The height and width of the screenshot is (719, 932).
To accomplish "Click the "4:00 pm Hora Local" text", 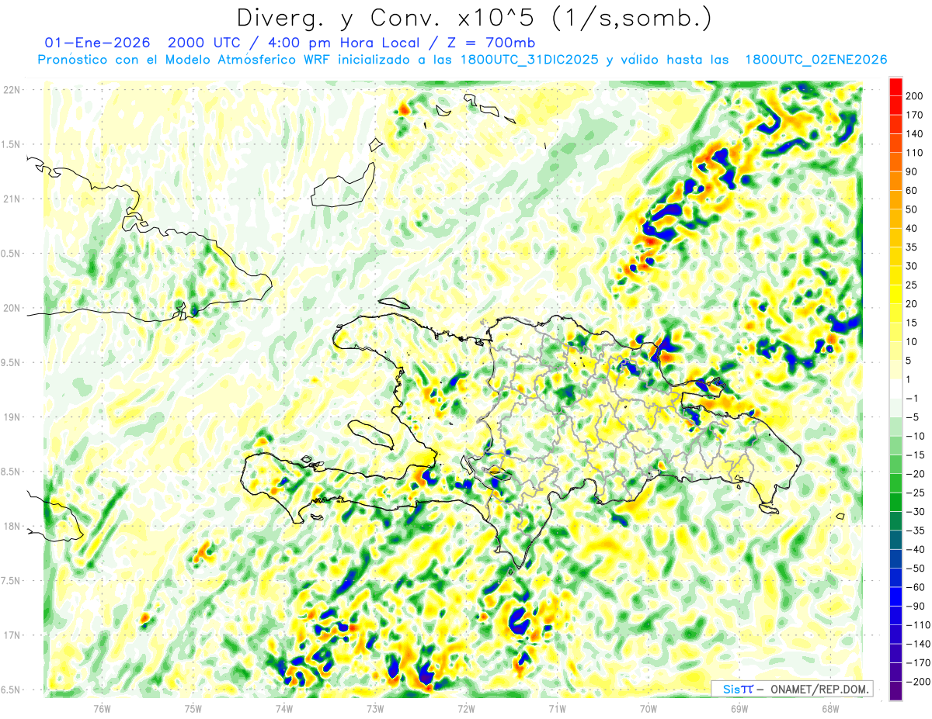I will point(342,42).
